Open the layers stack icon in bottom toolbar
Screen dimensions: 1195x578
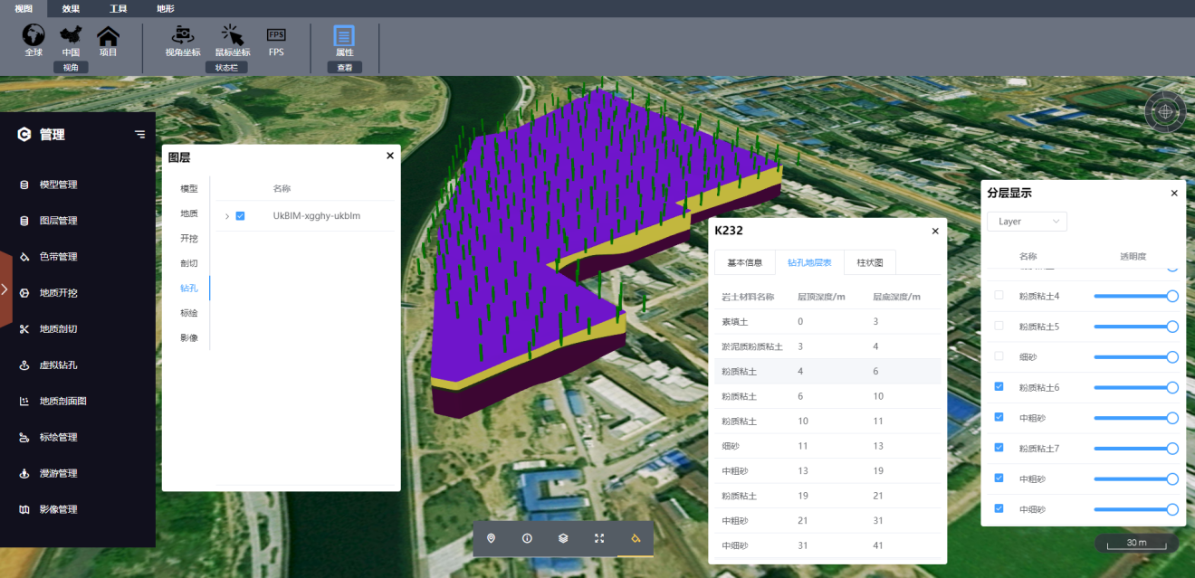pyautogui.click(x=563, y=538)
